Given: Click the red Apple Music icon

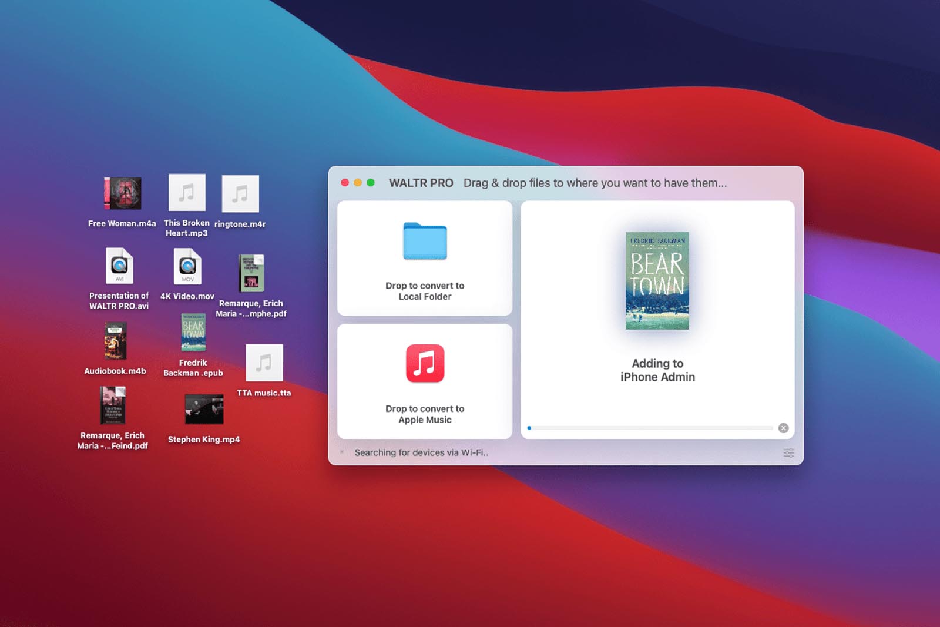Looking at the screenshot, I should coord(425,363).
